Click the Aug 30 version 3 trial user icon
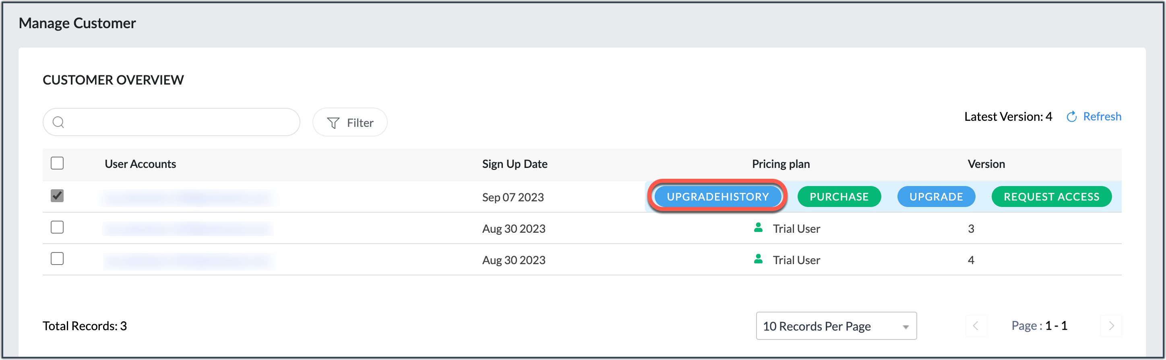 758,228
